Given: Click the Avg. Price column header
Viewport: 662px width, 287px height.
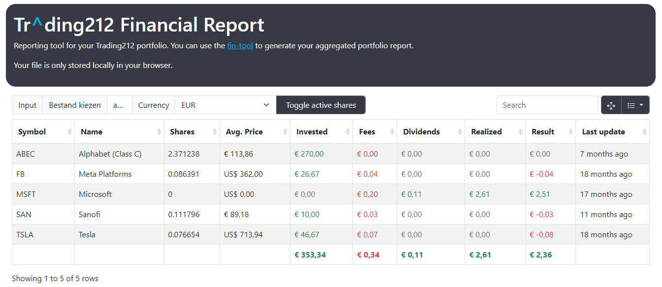Looking at the screenshot, I should coord(255,132).
